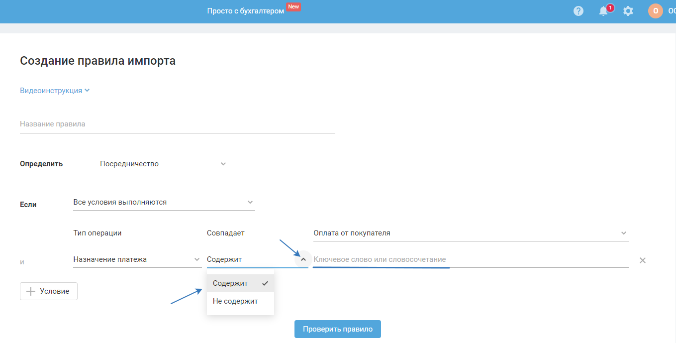Open the notifications bell
The height and width of the screenshot is (343, 676).
(603, 11)
